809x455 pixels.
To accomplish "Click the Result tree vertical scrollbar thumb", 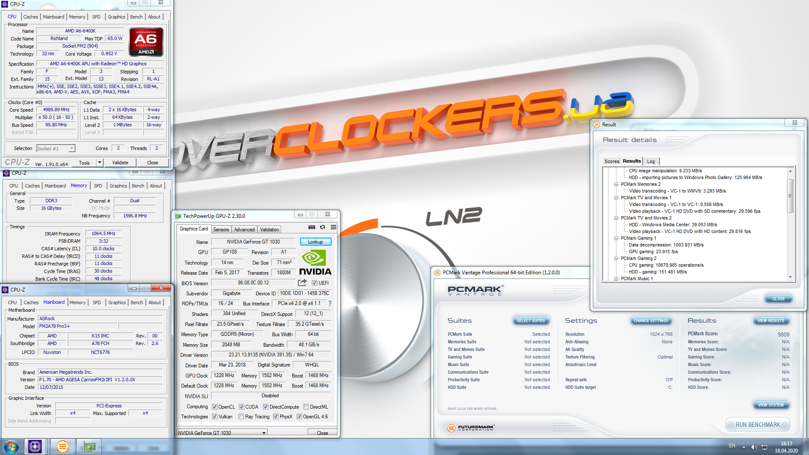I will [x=790, y=196].
